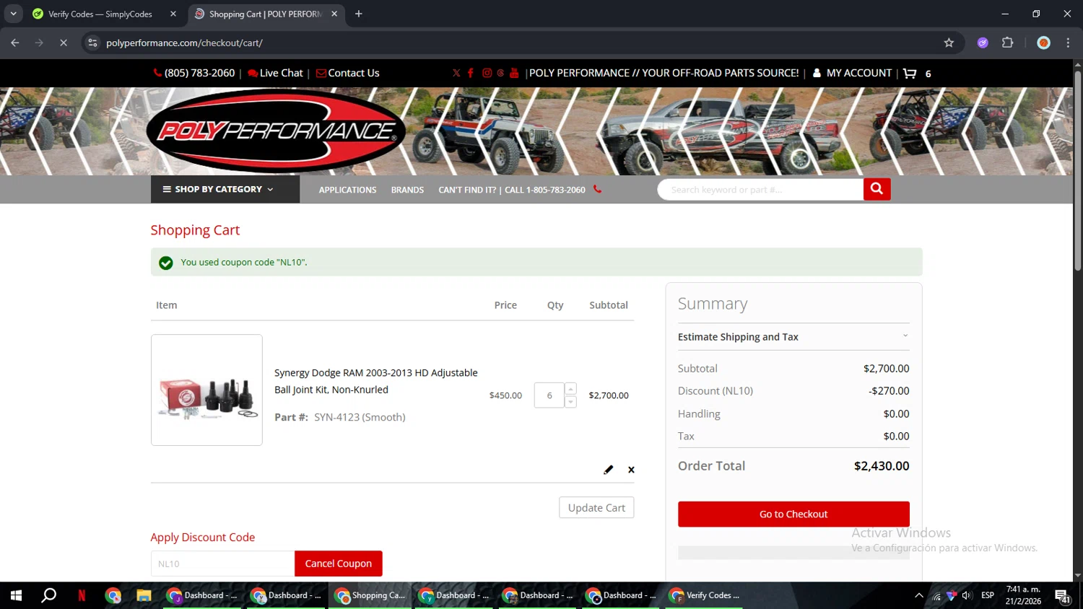Open the Applications menu item
The height and width of the screenshot is (609, 1083).
347,190
